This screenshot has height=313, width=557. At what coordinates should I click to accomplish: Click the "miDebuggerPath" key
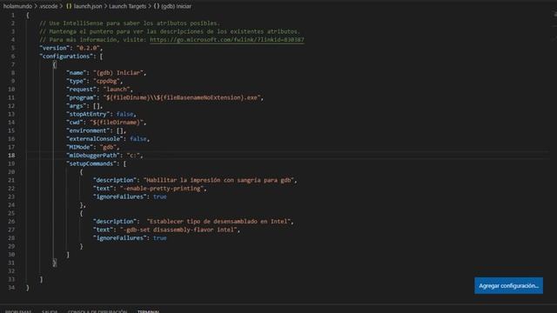tap(93, 155)
